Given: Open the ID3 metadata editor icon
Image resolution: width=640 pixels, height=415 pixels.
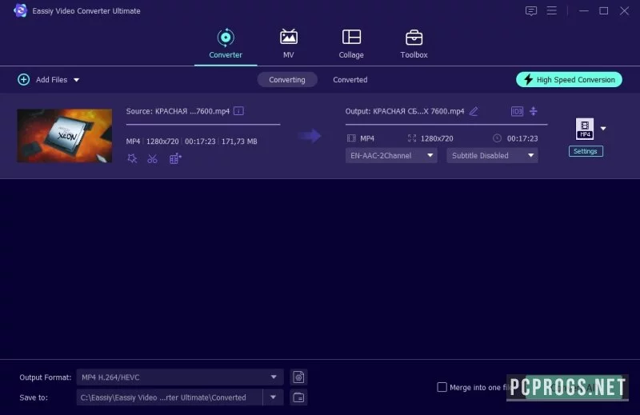Looking at the screenshot, I should (x=517, y=111).
